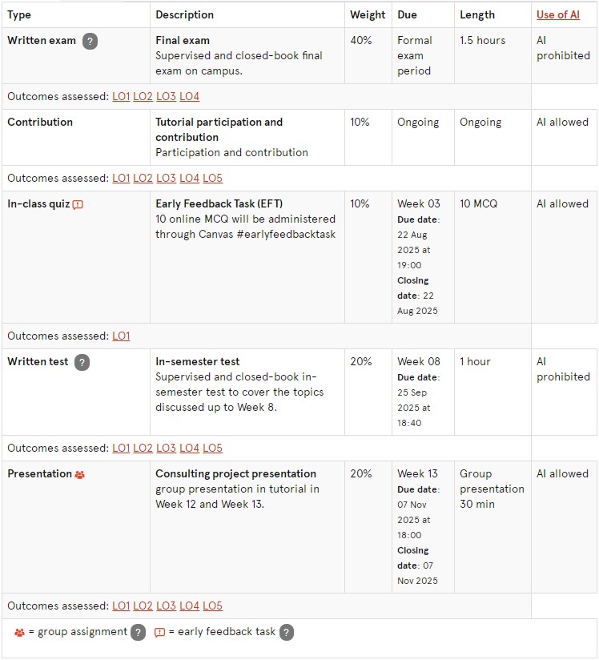Click the group icon next to Presentation

(79, 474)
